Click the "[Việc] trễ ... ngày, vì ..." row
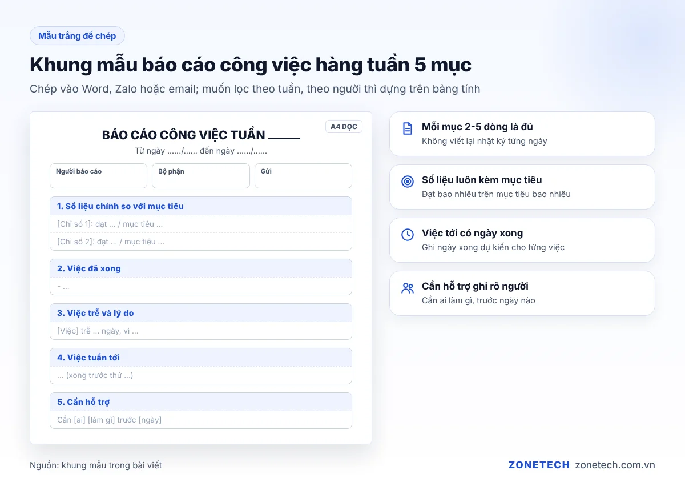 [x=201, y=331]
